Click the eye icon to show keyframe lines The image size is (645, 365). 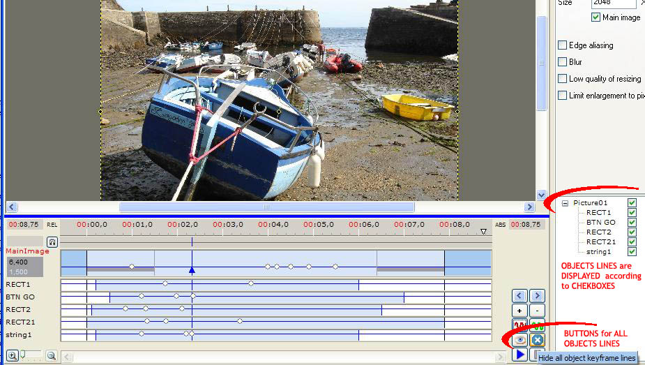coord(520,340)
